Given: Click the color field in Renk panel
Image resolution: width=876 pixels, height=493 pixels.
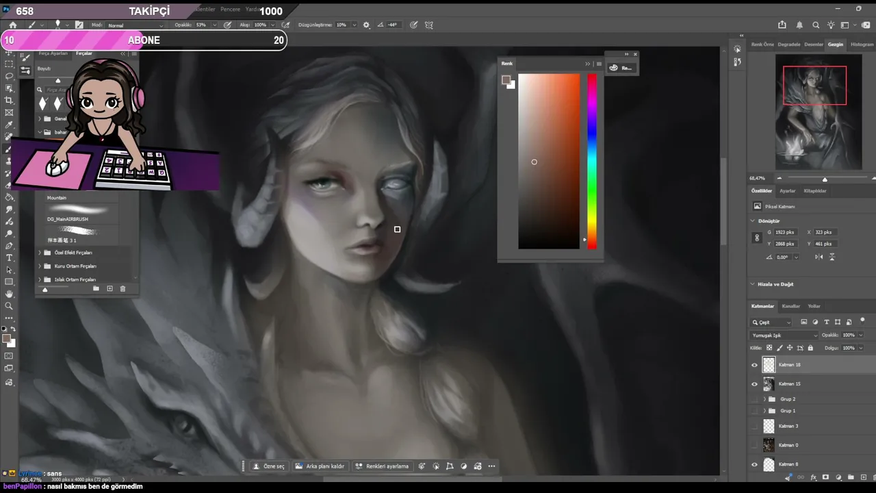Looking at the screenshot, I should (549, 161).
